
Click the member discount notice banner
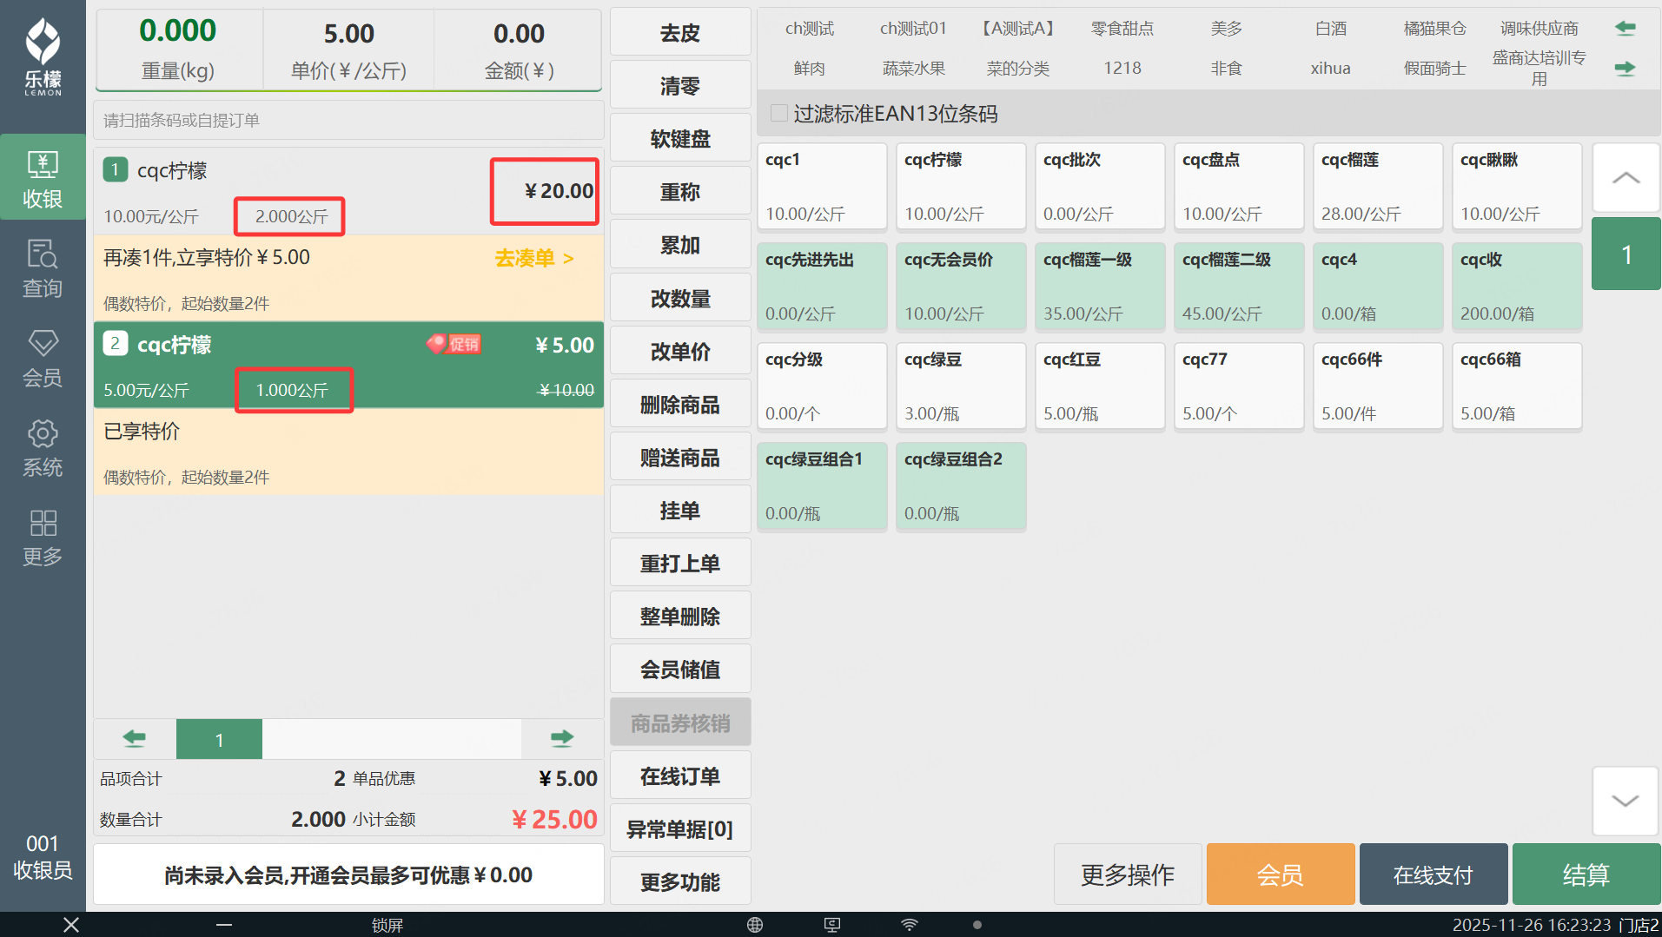click(x=348, y=874)
